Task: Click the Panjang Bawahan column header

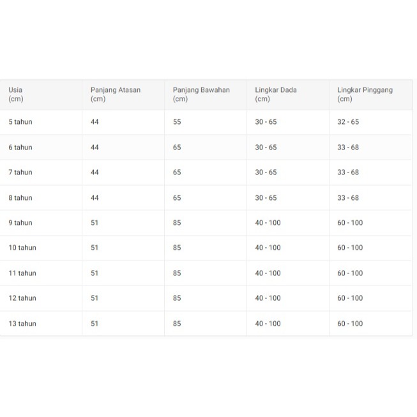Action: (201, 94)
